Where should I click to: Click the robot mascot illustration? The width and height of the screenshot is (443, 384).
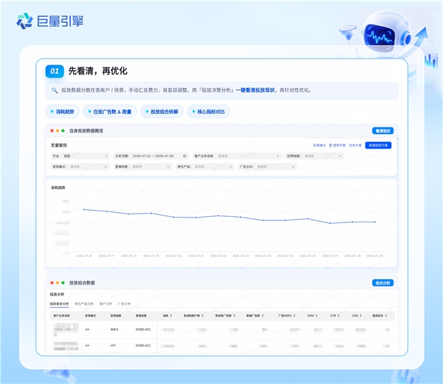pos(386,34)
